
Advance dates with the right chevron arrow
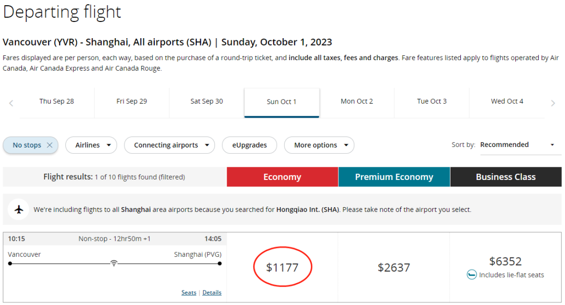pos(553,104)
